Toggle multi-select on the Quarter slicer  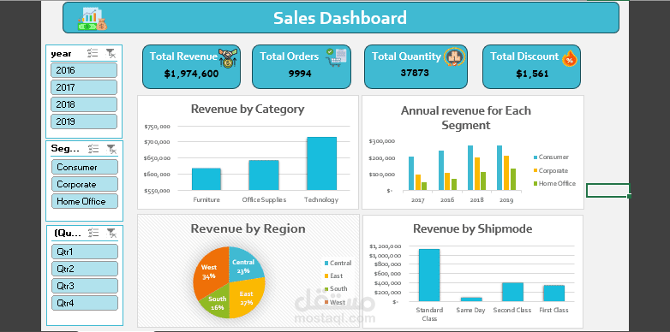point(93,233)
